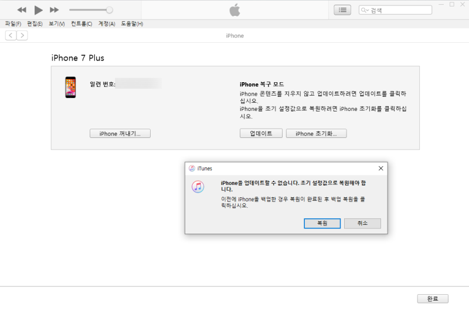The height and width of the screenshot is (310, 469).
Task: Click the iPhone 꺼내기... eject button
Action: (x=120, y=134)
